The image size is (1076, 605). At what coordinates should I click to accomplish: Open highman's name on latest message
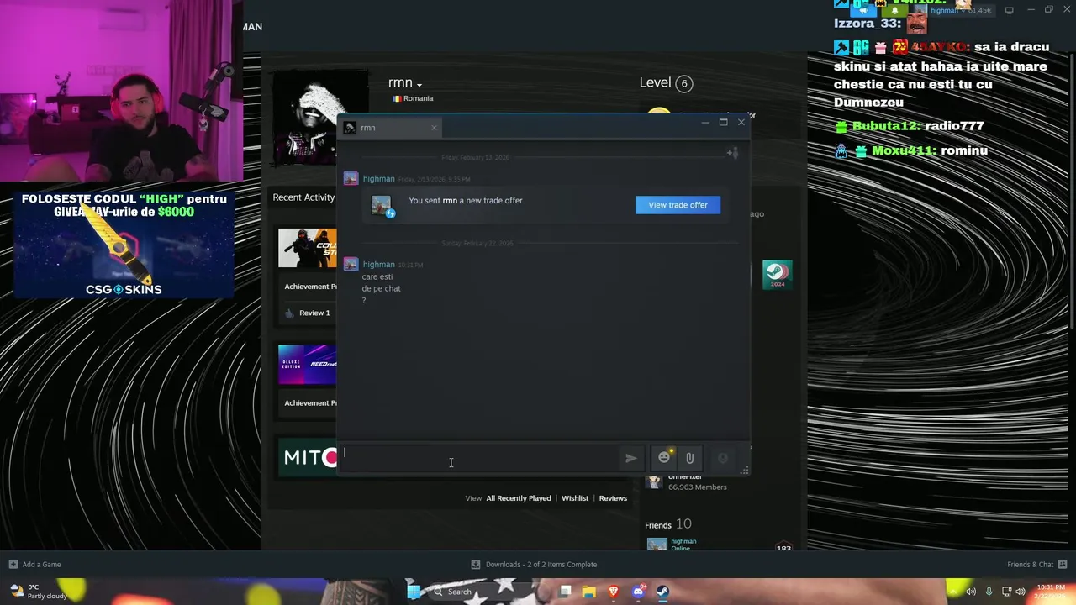[x=378, y=264]
